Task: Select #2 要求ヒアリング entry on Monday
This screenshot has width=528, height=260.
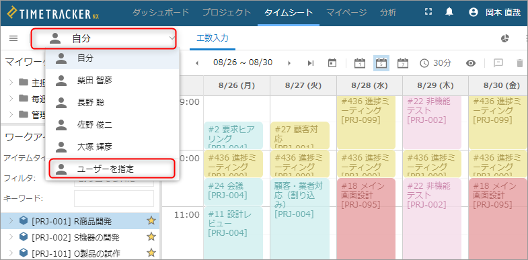Action: coord(233,135)
